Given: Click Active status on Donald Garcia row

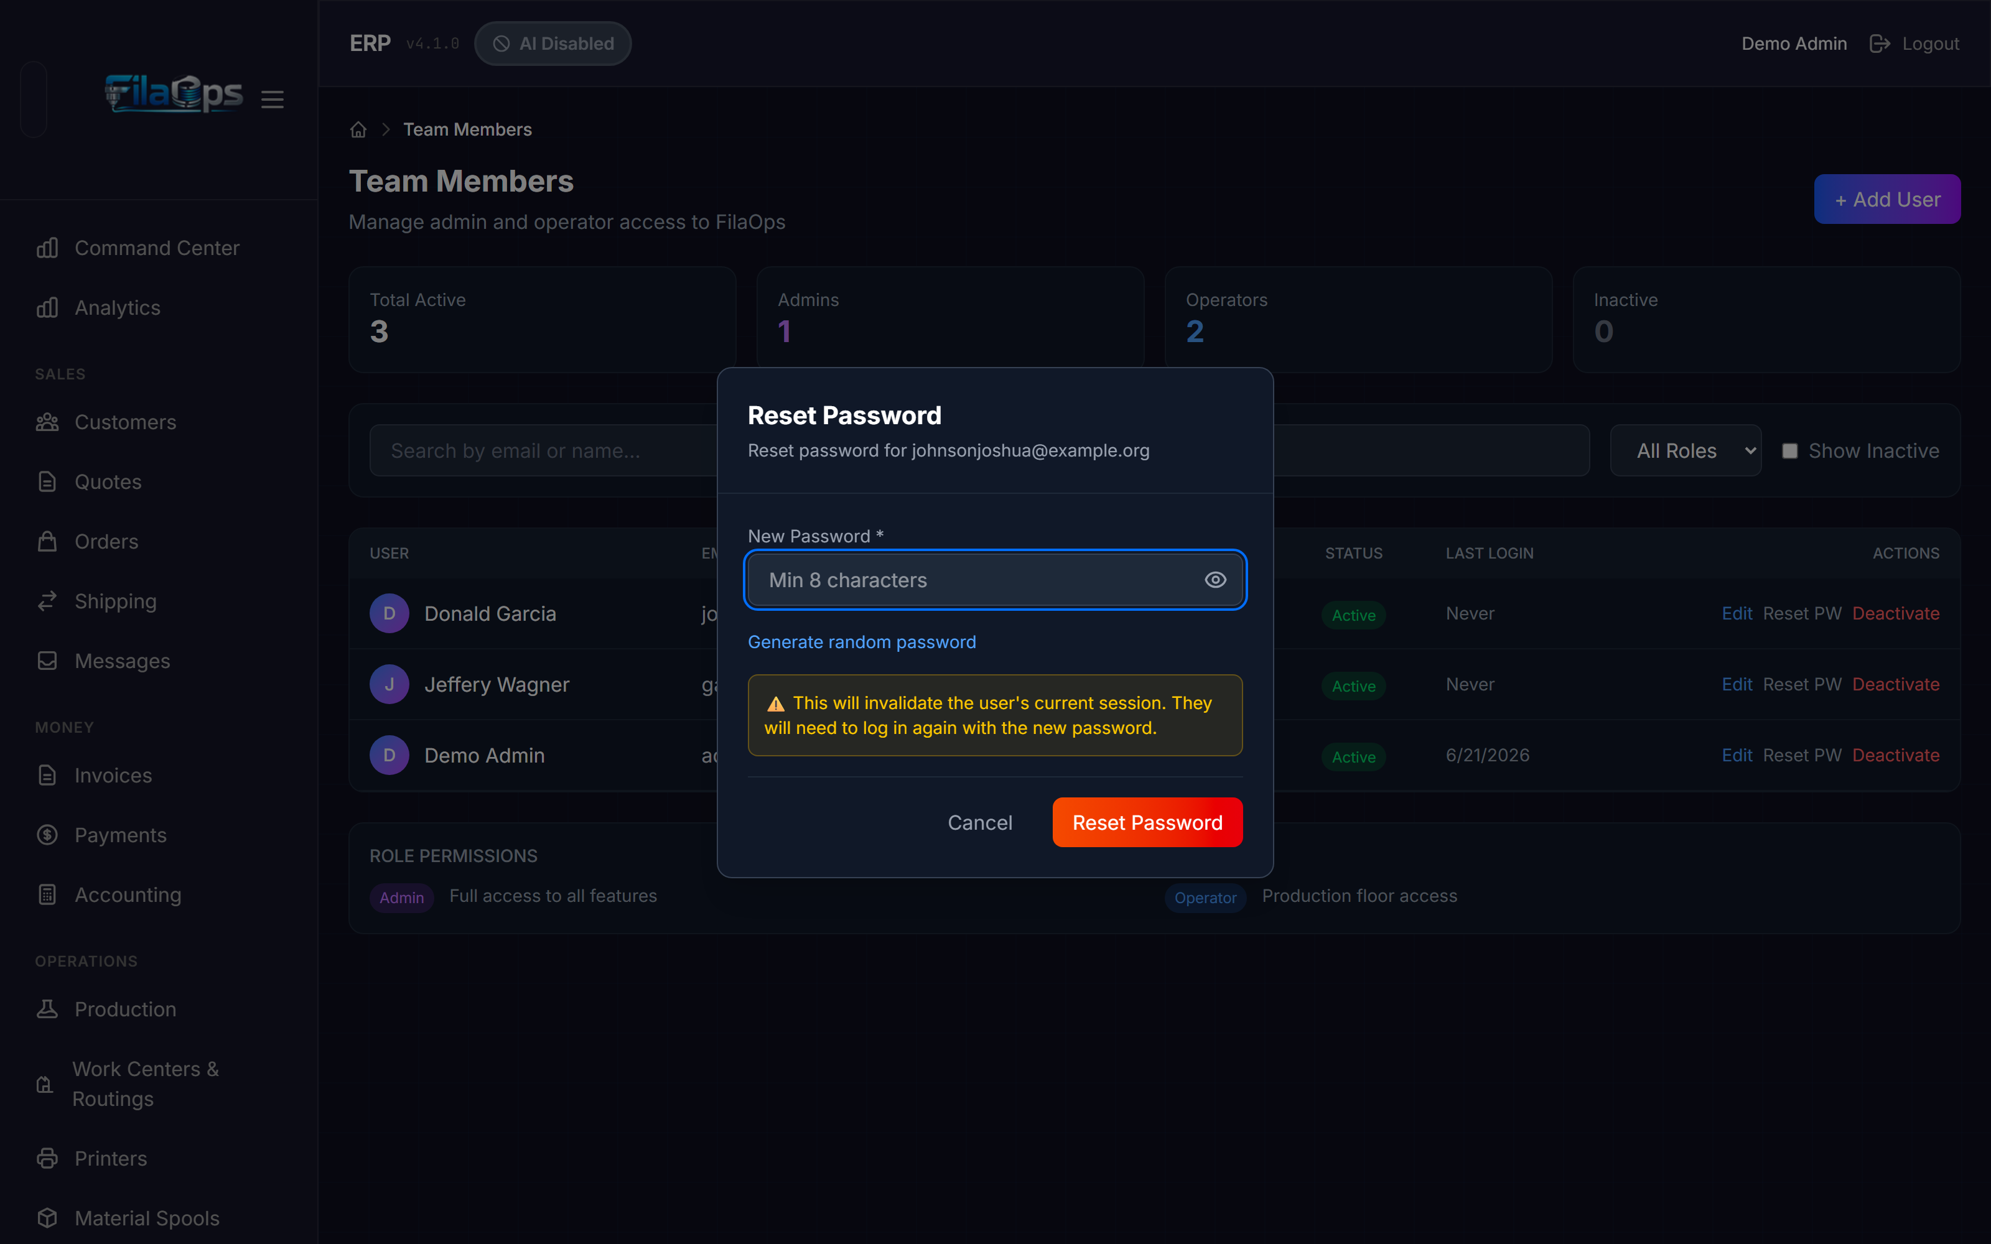Looking at the screenshot, I should pos(1353,615).
